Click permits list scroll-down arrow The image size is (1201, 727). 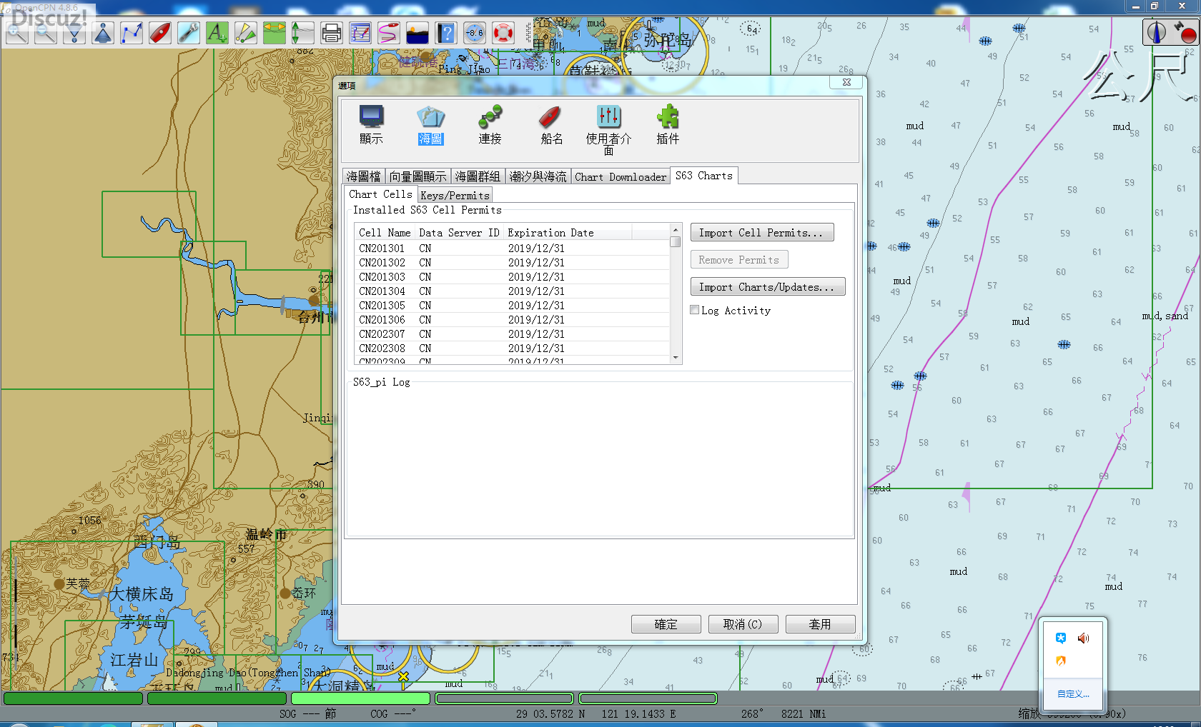pos(676,358)
